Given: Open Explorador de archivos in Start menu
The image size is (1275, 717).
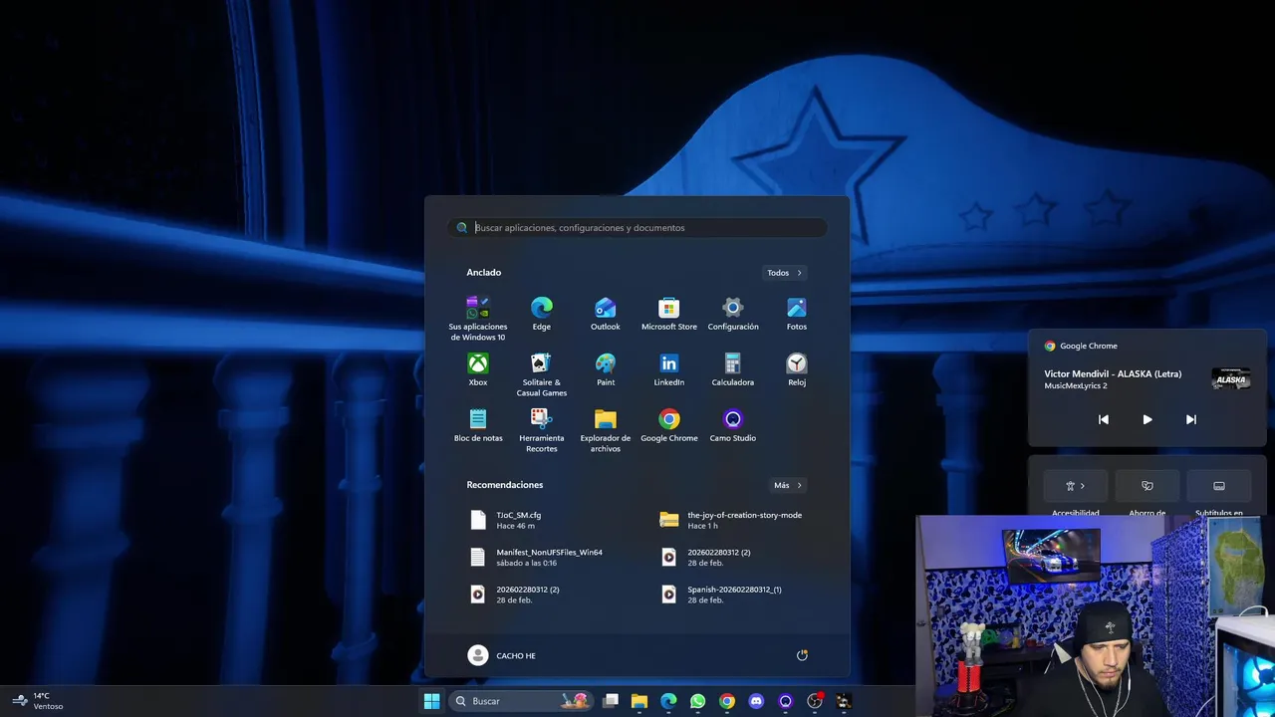Looking at the screenshot, I should pyautogui.click(x=606, y=430).
